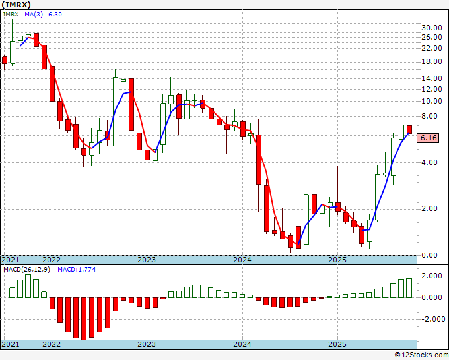The image size is (449, 360).
Task: Open the 12Stocks.com copyright link
Action: [421, 355]
